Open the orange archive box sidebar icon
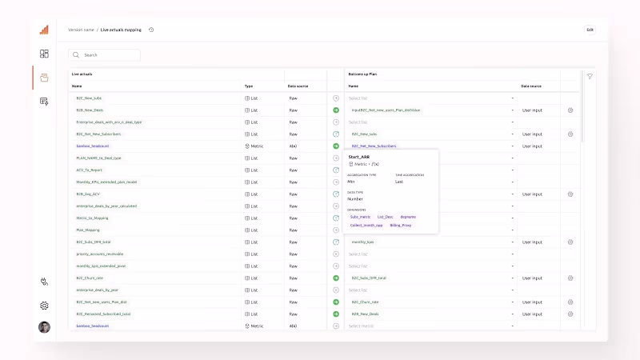The height and width of the screenshot is (360, 640). [x=44, y=78]
